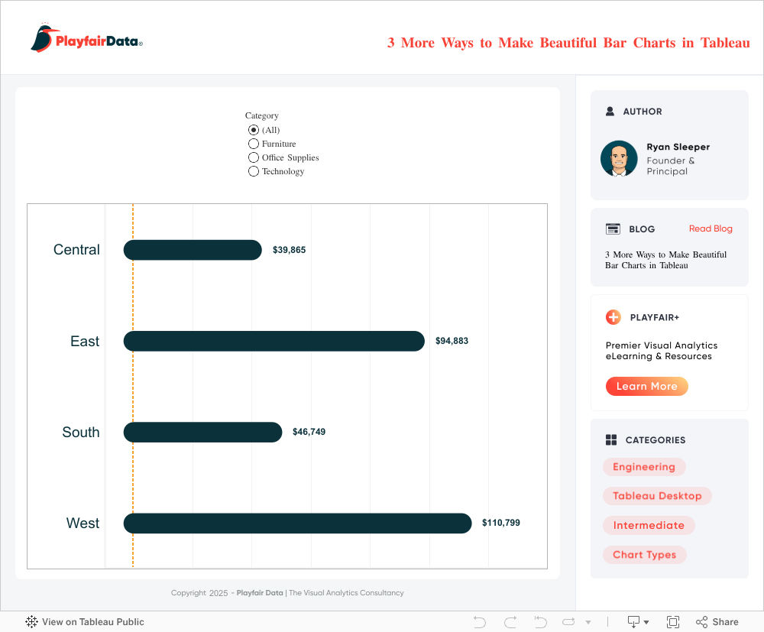Click the Ryan Sleeper name
Image resolution: width=764 pixels, height=632 pixels.
(x=678, y=147)
